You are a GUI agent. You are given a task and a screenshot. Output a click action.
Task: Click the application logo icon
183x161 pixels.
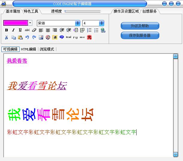coord(4,4)
